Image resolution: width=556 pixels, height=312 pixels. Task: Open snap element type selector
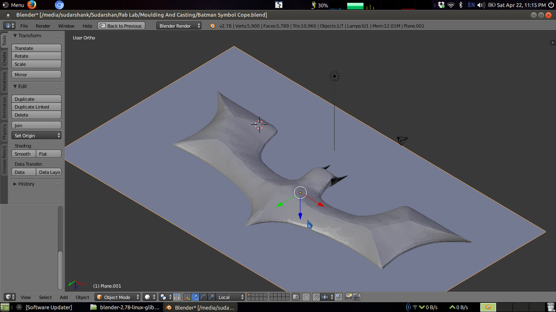(x=327, y=297)
